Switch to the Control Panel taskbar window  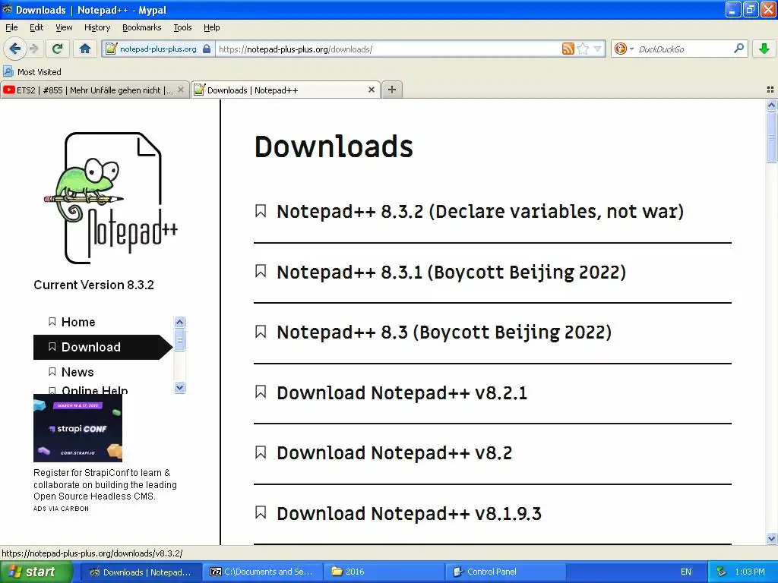click(x=506, y=572)
